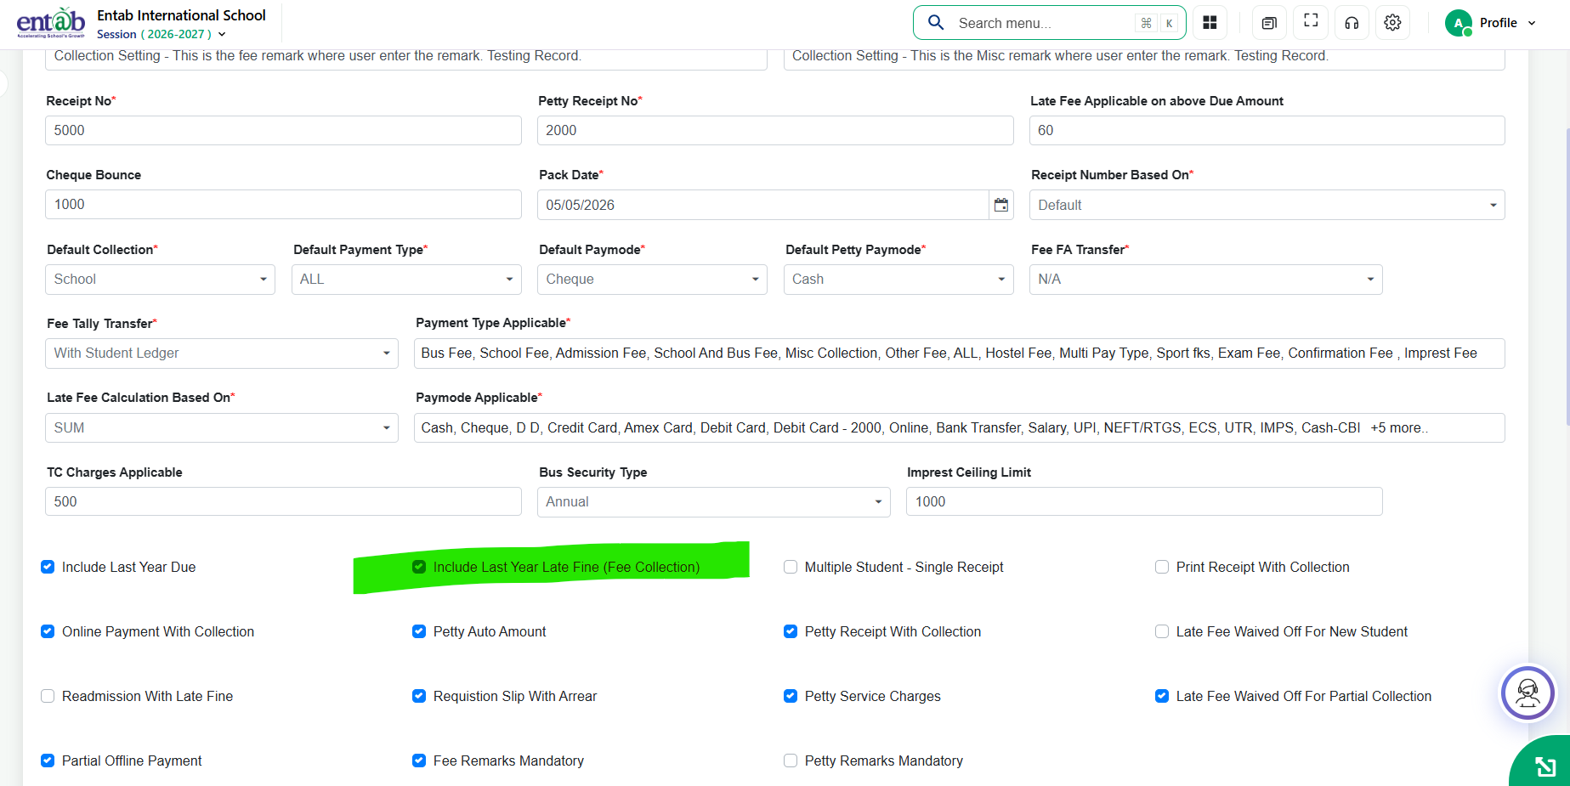Open the headset support icon
The height and width of the screenshot is (786, 1570).
(1352, 23)
